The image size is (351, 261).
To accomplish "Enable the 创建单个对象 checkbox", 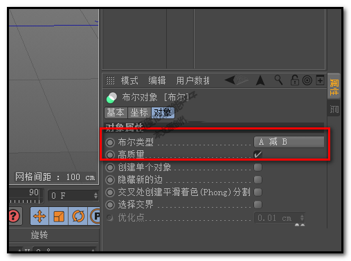I will [x=258, y=167].
